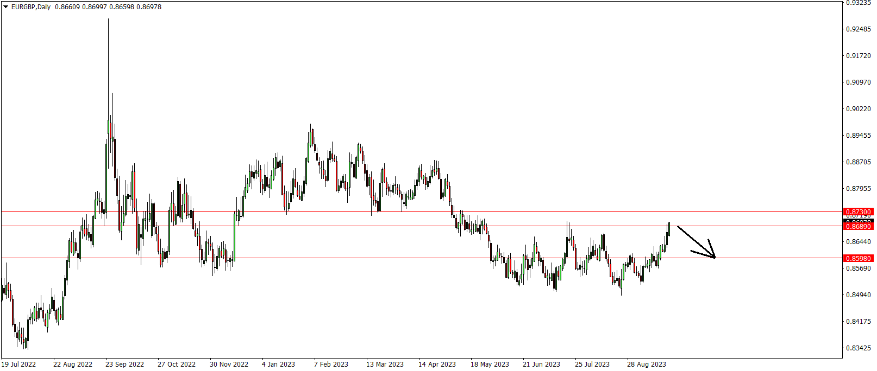
Task: Click the EURGBP,Daily chart title
Action: coord(31,7)
